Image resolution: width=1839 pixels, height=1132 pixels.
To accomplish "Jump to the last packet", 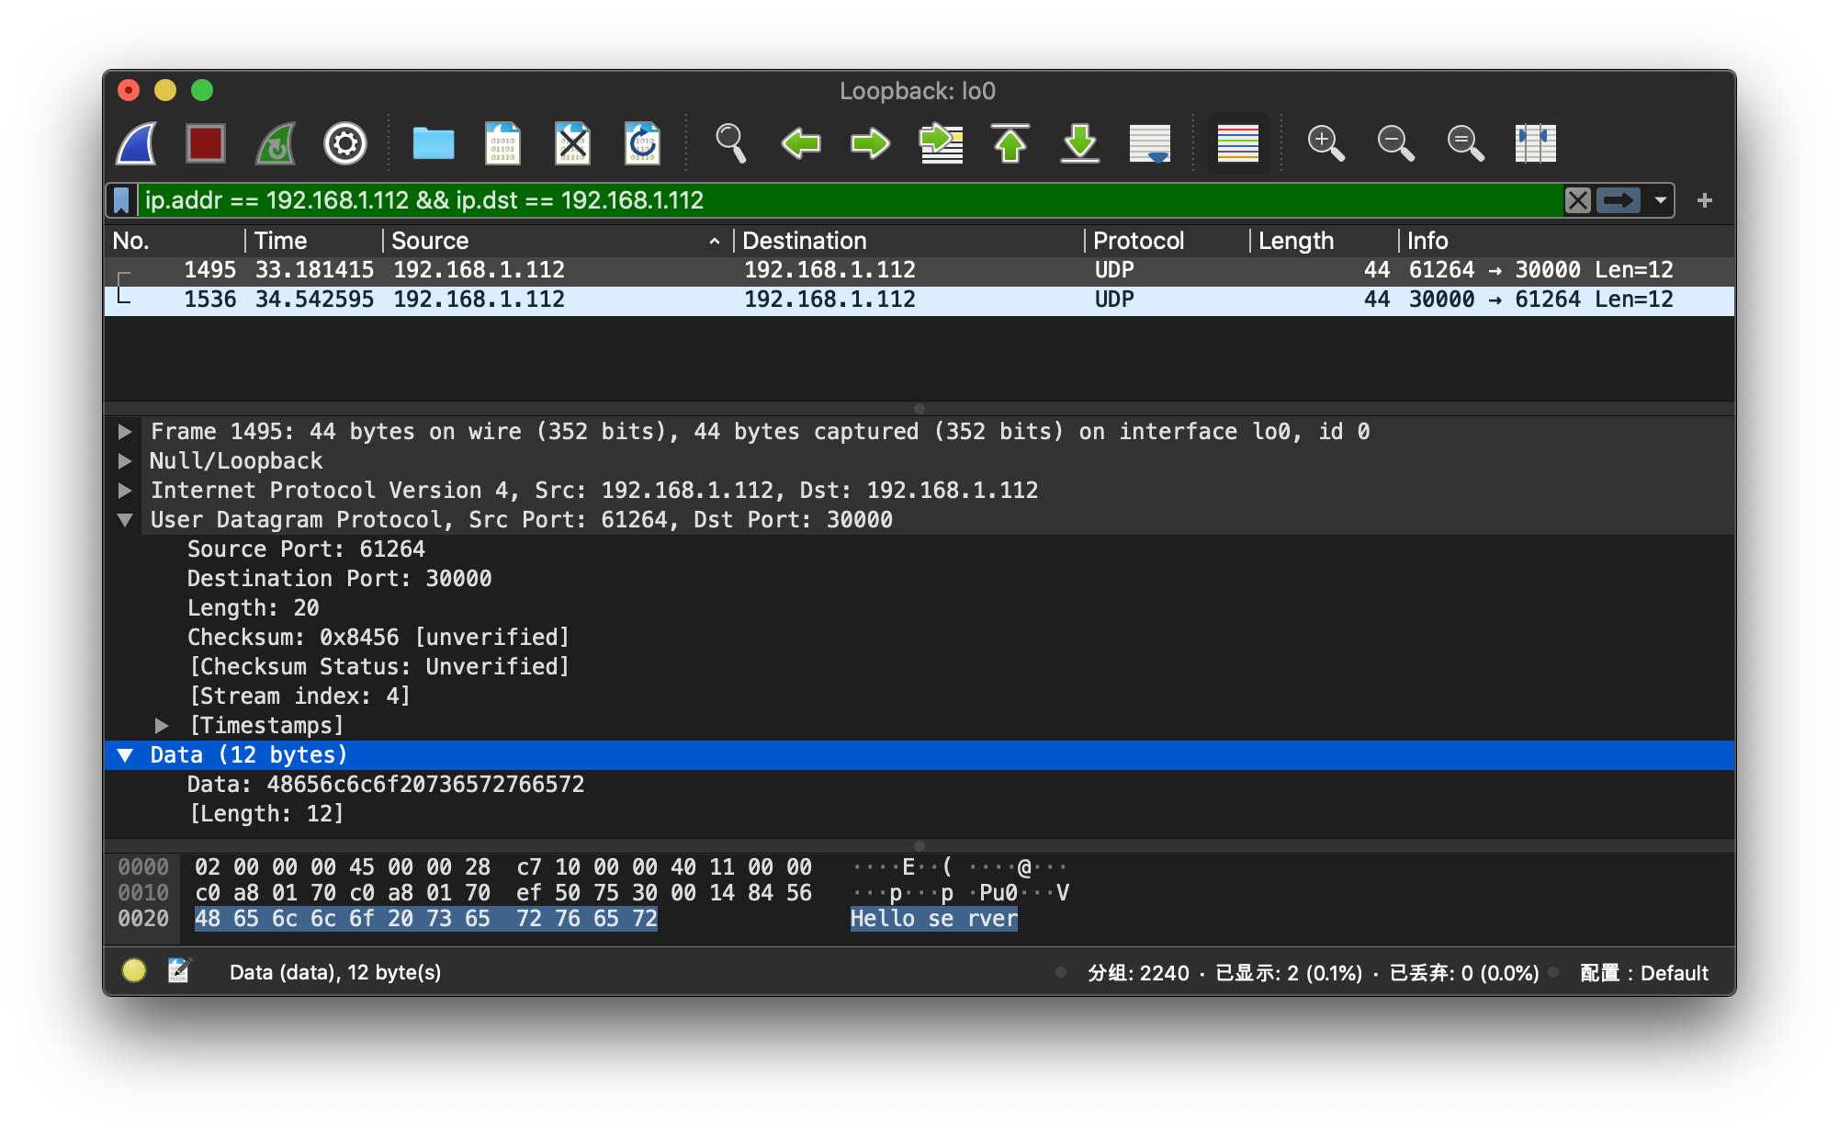I will click(1080, 143).
